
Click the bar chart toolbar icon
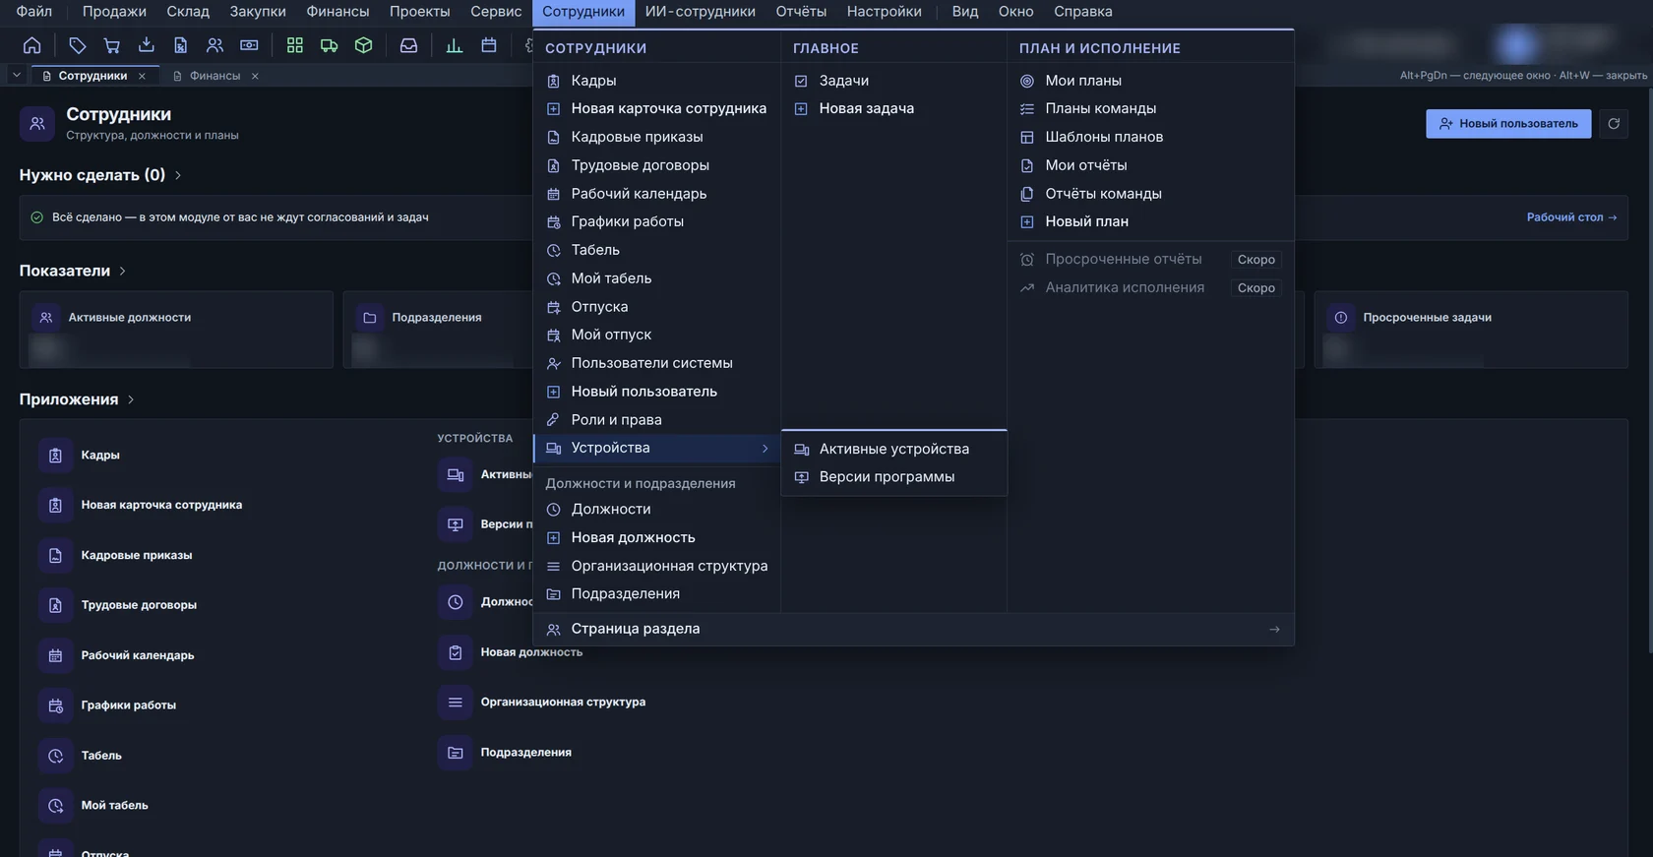point(454,45)
